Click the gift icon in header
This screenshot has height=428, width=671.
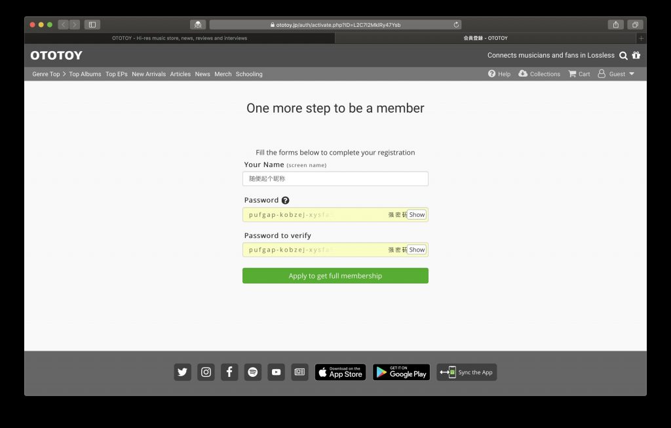click(x=636, y=55)
